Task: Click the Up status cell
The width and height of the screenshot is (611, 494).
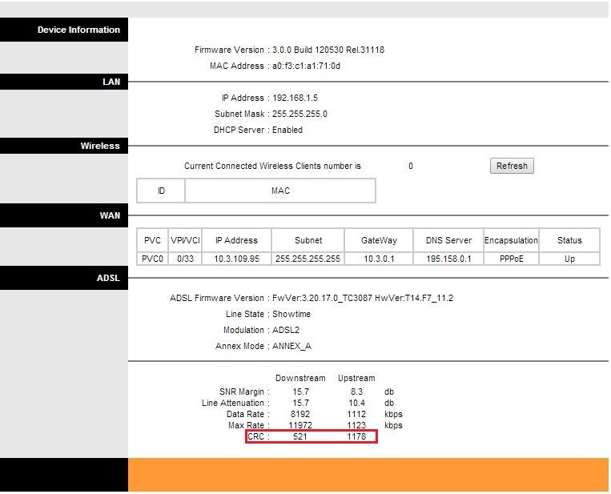Action: [x=569, y=259]
